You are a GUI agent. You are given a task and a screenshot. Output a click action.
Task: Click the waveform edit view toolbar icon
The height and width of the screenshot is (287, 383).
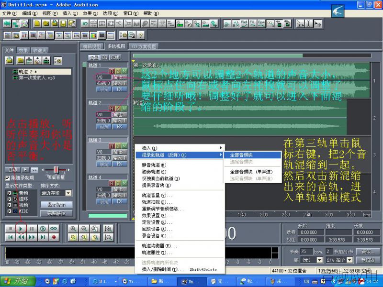(x=7, y=23)
